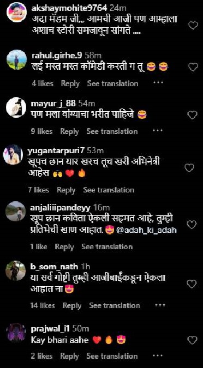Like anjaliiipandeyy's comment heart icon
Image resolution: width=203 pixels, height=368 pixels.
click(x=192, y=225)
